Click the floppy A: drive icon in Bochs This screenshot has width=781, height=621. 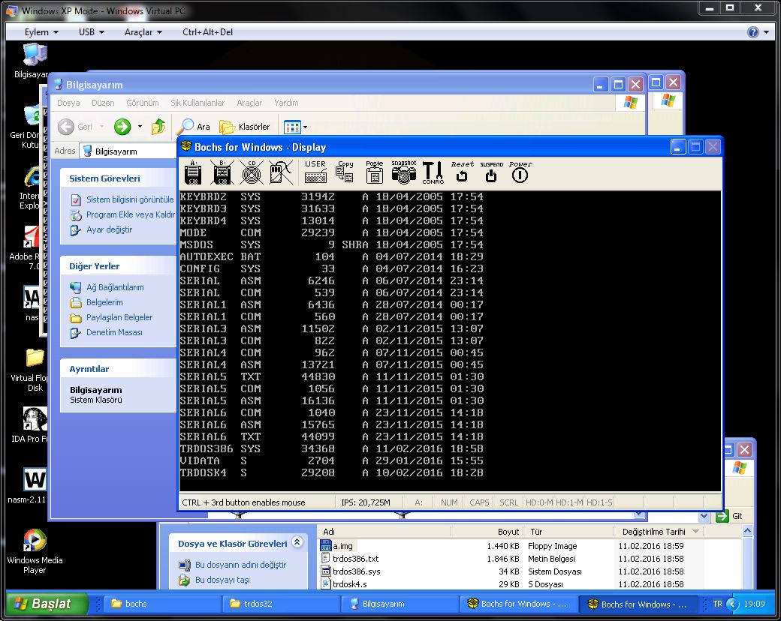pyautogui.click(x=193, y=172)
